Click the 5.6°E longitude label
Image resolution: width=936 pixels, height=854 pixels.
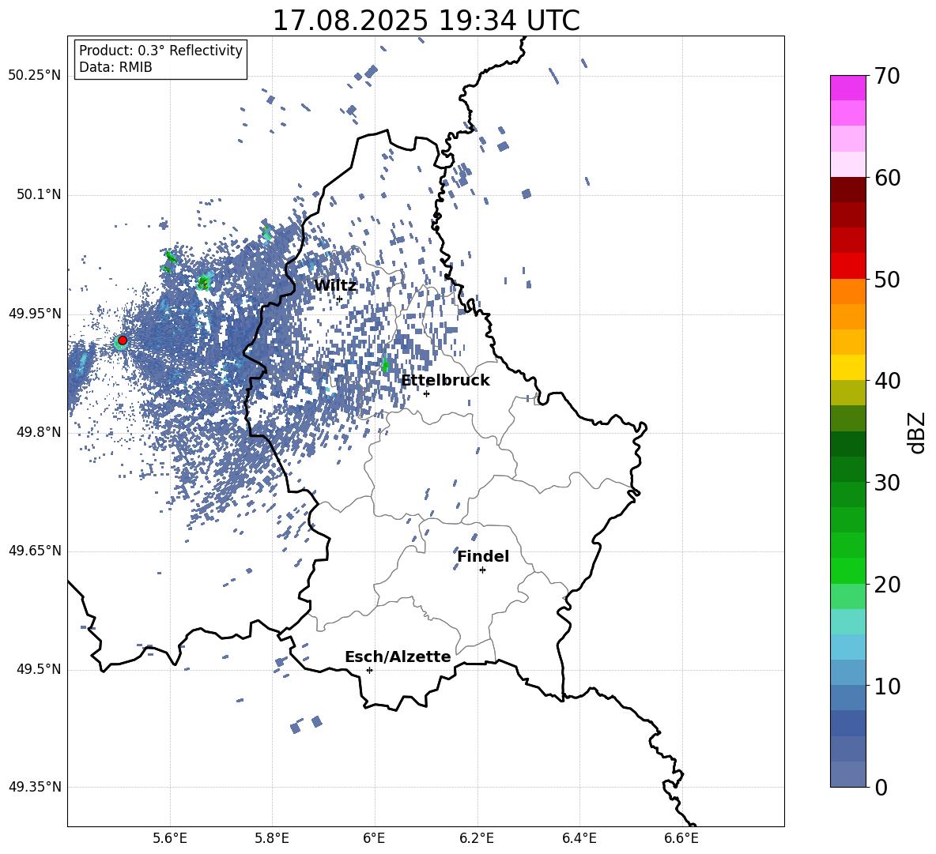point(169,839)
